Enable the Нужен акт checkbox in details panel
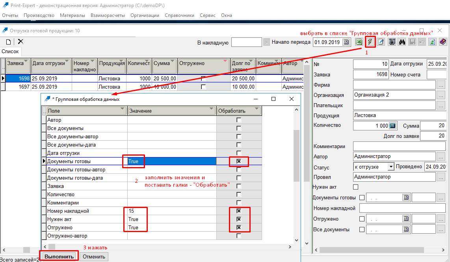 (356, 187)
